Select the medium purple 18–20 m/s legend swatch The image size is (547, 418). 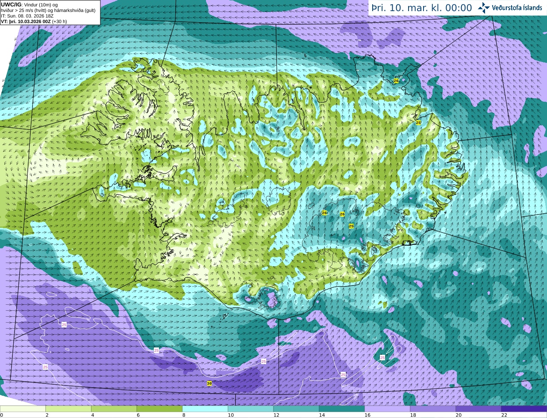433,409
